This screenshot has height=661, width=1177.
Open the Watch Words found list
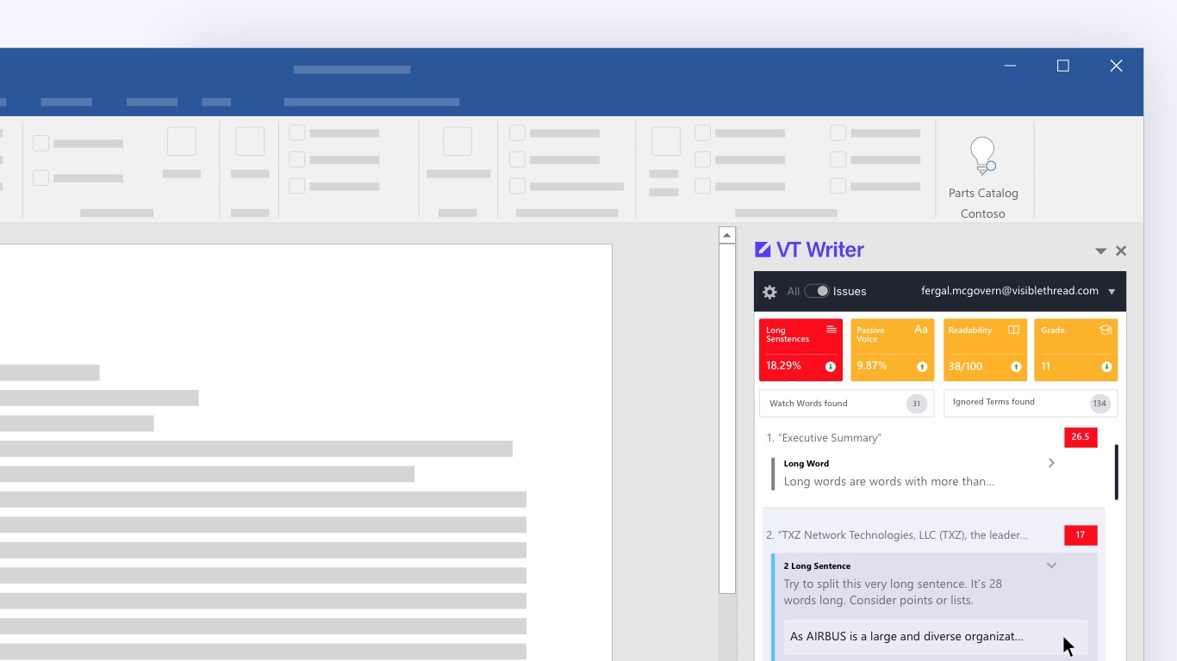pos(846,404)
